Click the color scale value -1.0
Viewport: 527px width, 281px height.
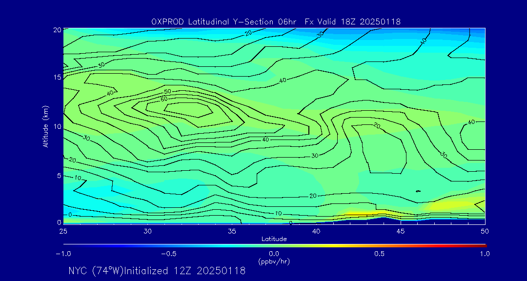click(62, 254)
